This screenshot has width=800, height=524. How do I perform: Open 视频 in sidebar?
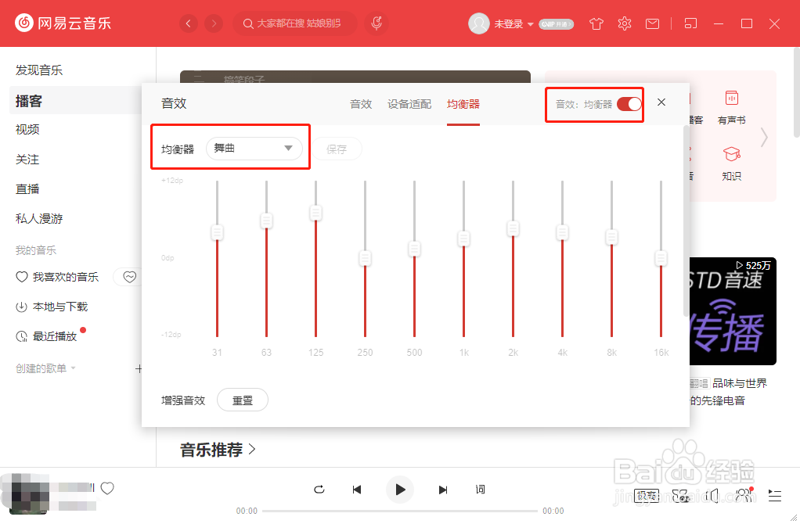27,130
